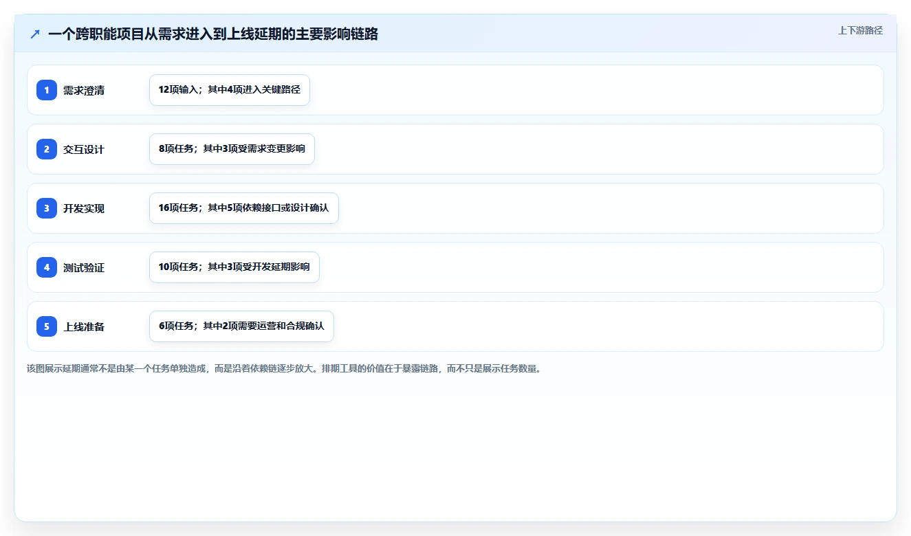911x536 pixels.
Task: Click the 交互设计 step label
Action: [84, 150]
